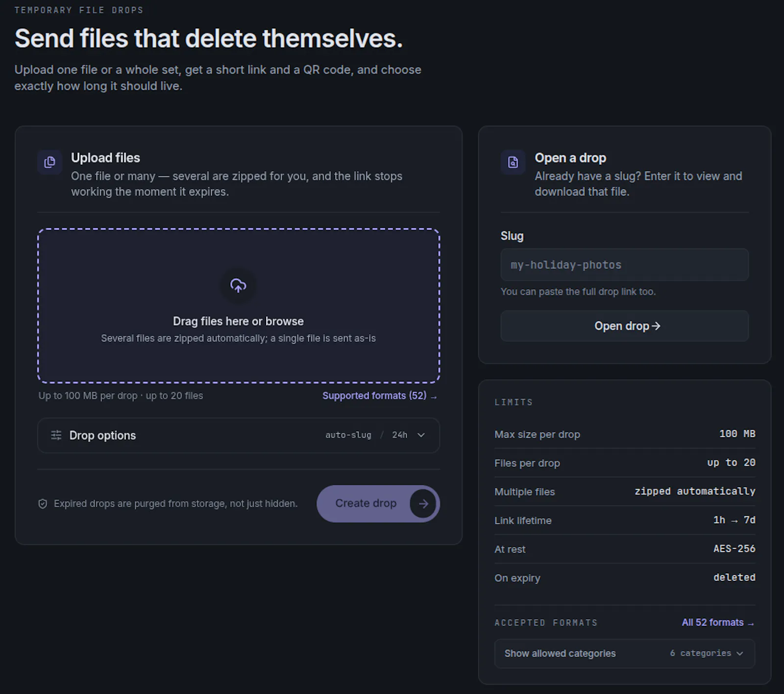Click the Create drop button
The width and height of the screenshot is (784, 694).
tap(378, 504)
